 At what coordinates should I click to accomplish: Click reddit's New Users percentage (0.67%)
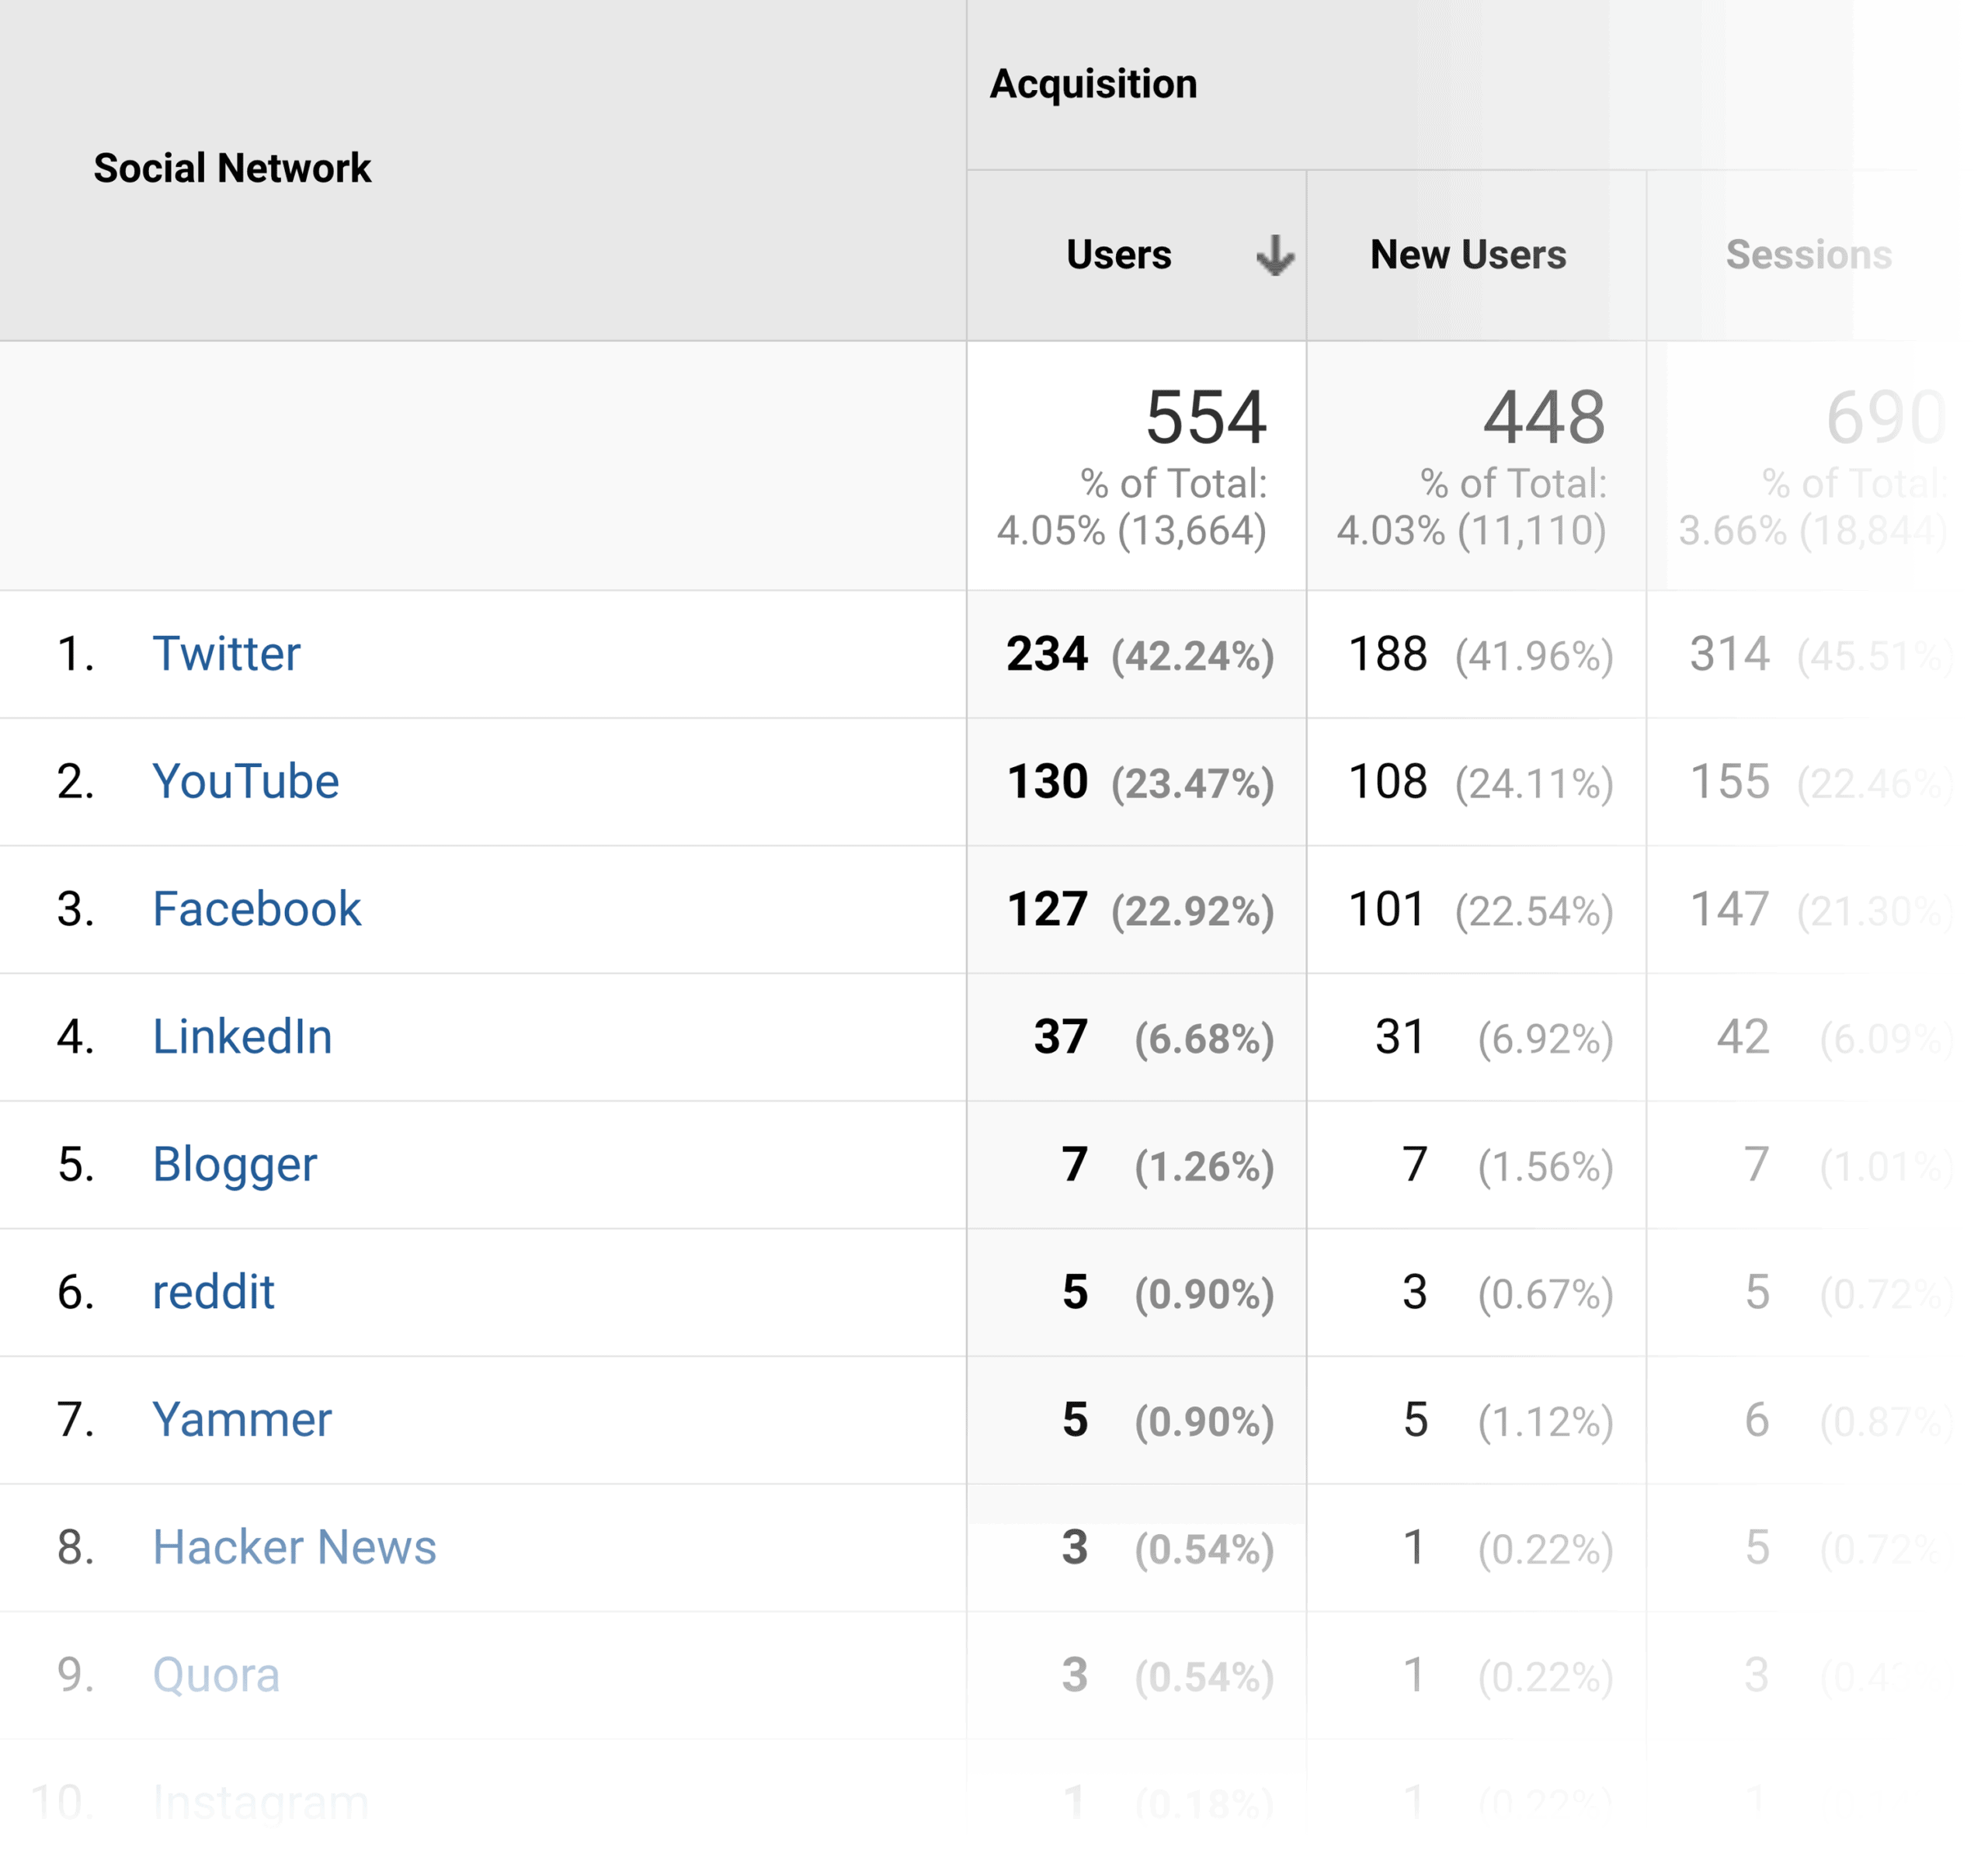tap(1546, 1294)
